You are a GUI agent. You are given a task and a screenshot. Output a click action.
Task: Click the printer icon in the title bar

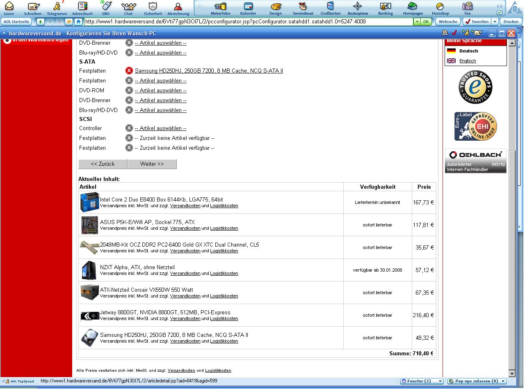(x=445, y=33)
